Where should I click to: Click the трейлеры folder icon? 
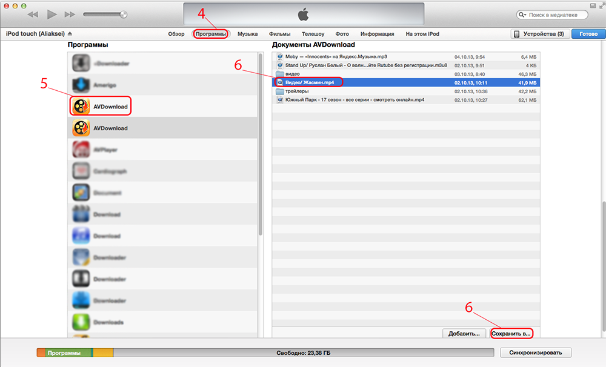tap(280, 91)
